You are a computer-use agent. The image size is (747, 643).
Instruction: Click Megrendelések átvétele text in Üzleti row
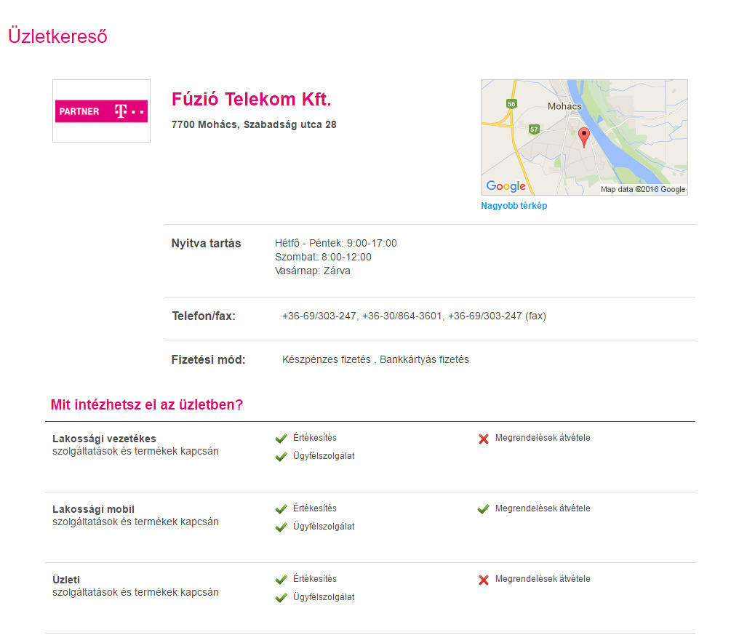point(543,579)
